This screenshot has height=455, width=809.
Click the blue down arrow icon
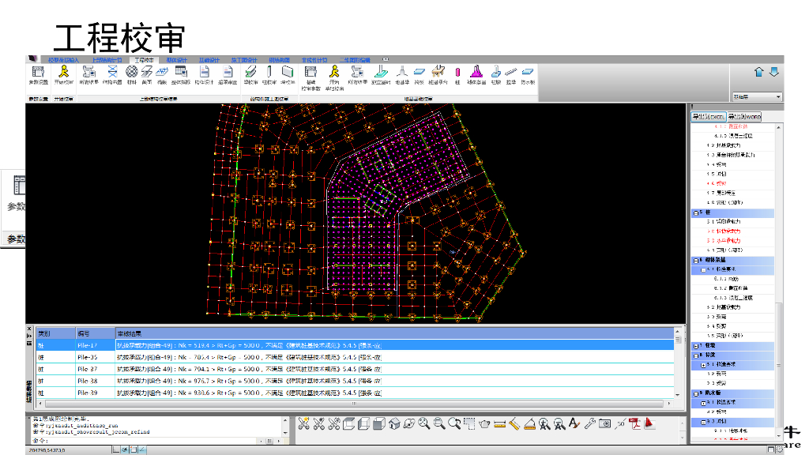coord(774,72)
